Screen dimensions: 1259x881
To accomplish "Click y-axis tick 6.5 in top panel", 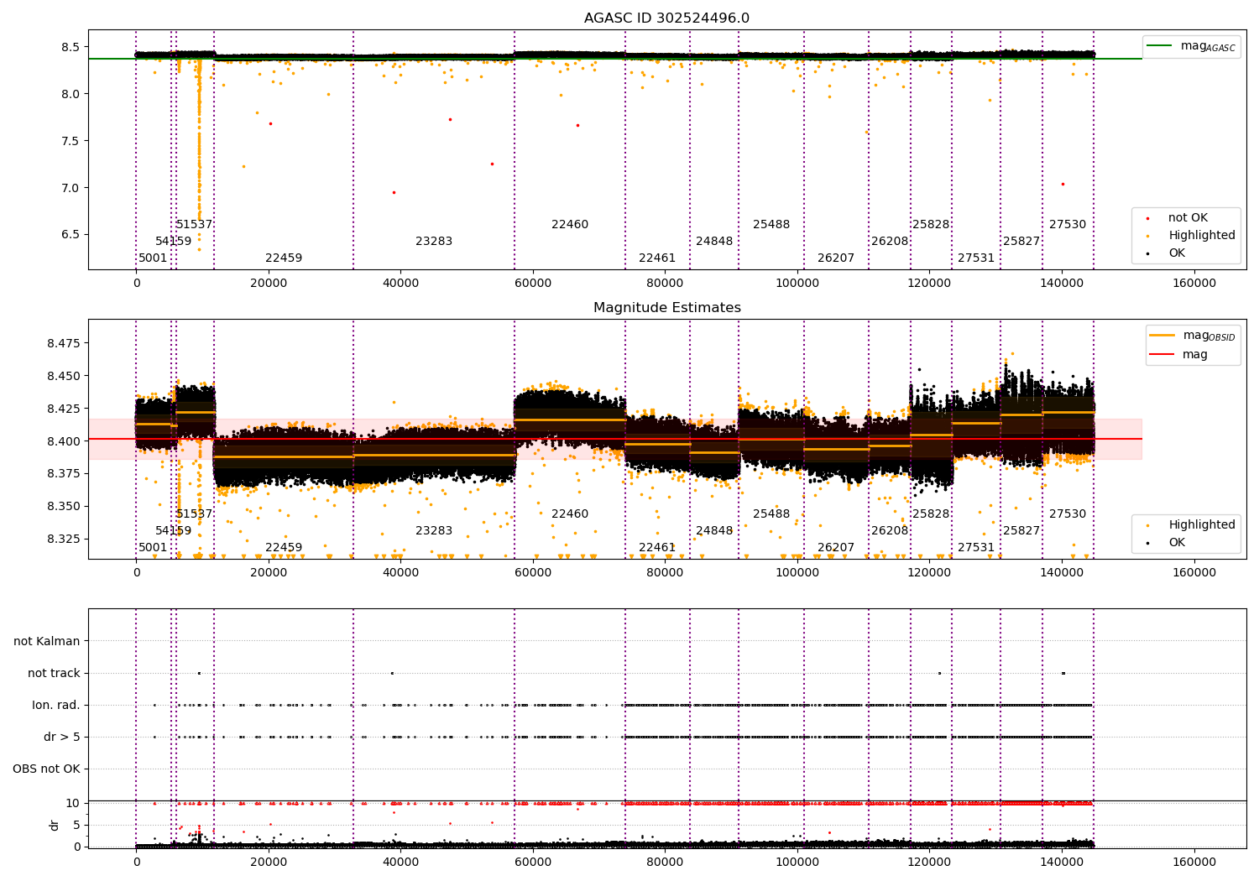I will [71, 234].
